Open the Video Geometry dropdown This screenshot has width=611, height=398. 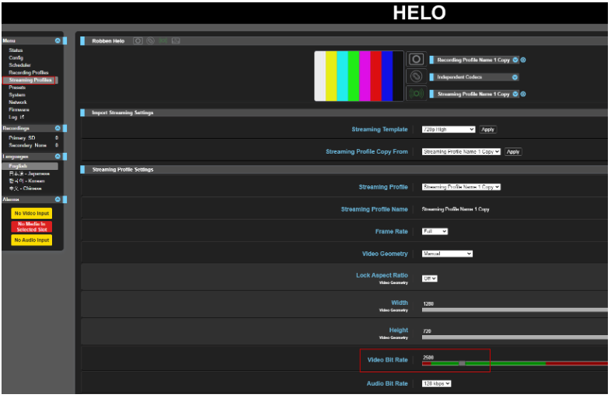[447, 254]
